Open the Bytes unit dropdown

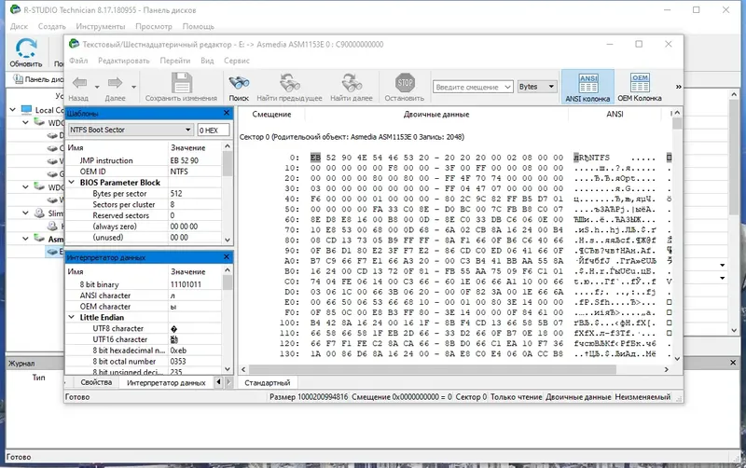tap(537, 87)
